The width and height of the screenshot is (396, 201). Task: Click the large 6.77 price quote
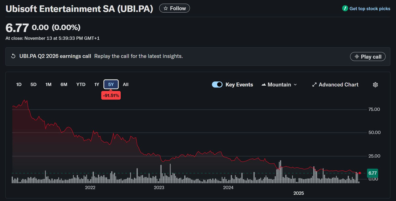tap(17, 28)
